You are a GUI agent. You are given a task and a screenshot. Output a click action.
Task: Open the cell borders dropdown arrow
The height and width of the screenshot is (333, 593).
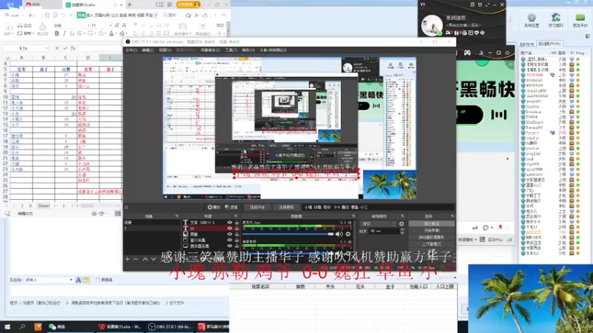point(85,33)
